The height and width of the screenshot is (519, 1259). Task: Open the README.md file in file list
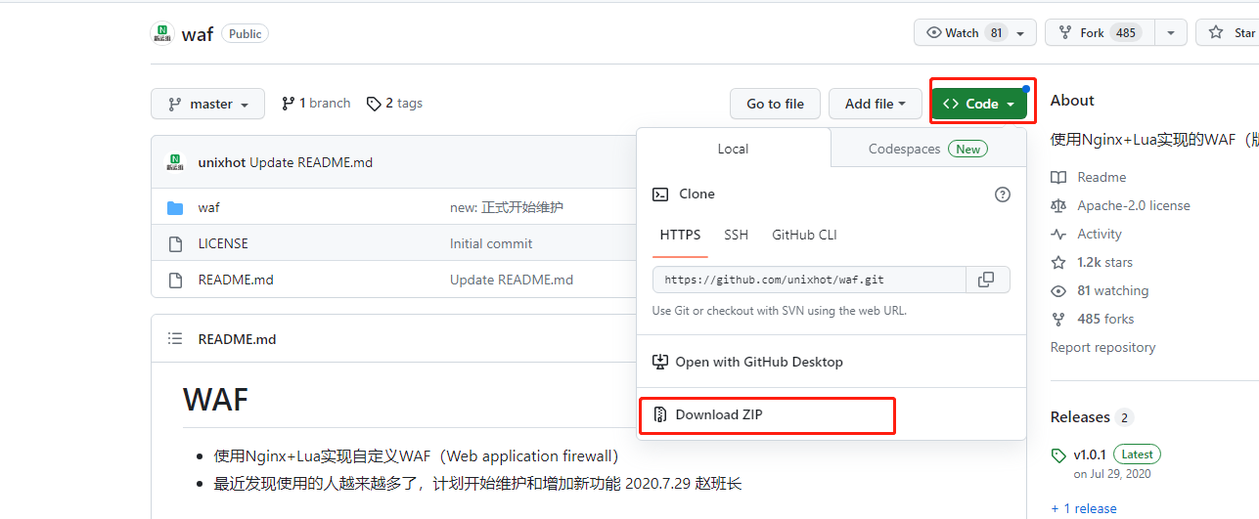pyautogui.click(x=236, y=280)
